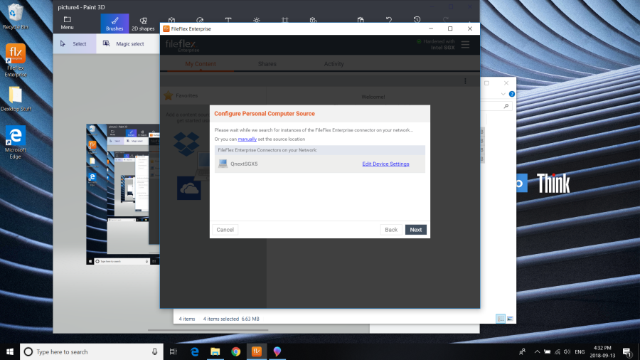Select QnextSGX5 connector row
Screen dimensions: 640x360
pos(319,164)
